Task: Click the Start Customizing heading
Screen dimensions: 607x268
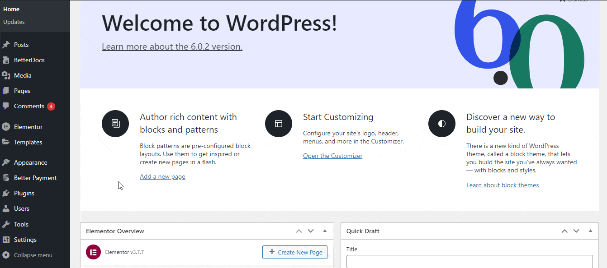Action: tap(338, 117)
